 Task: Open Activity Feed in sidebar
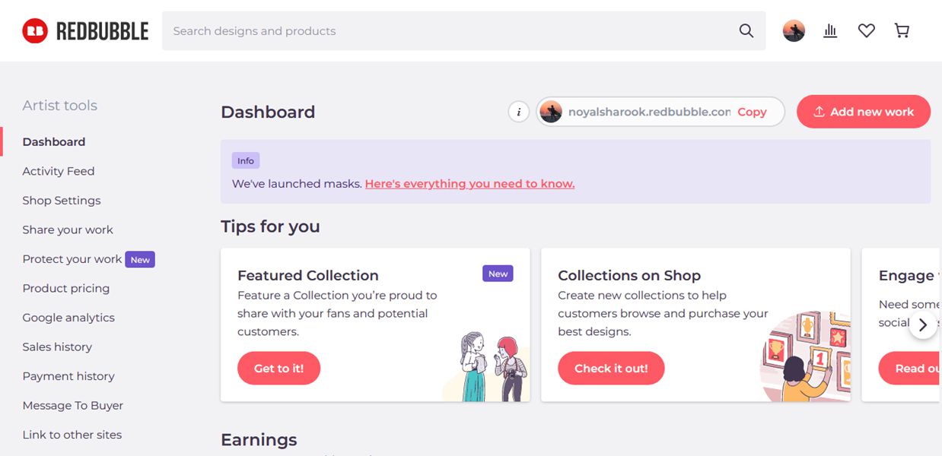pyautogui.click(x=59, y=171)
